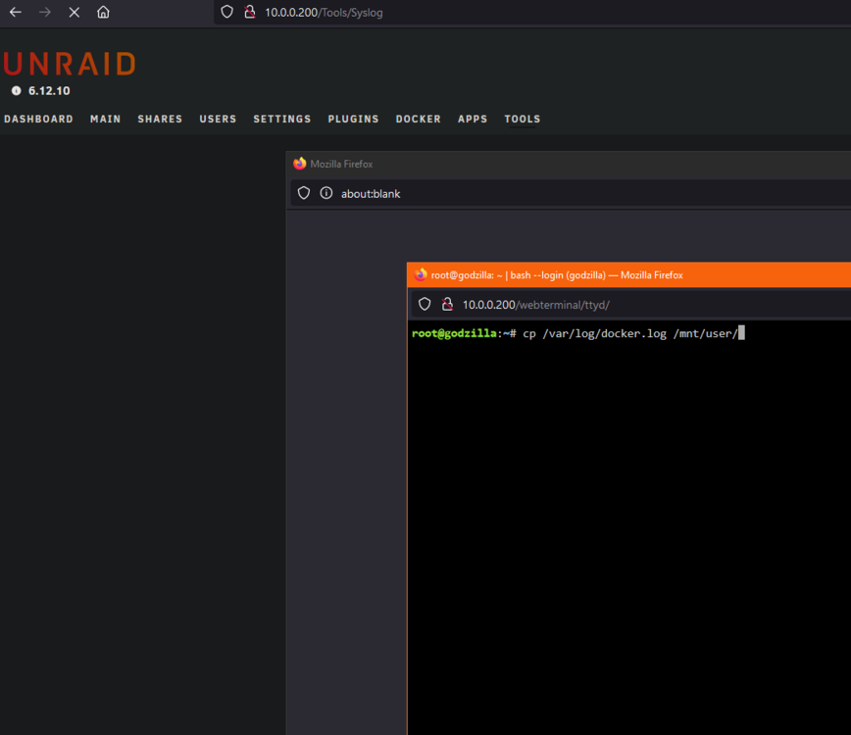Open the Plugins menu tab

click(353, 119)
